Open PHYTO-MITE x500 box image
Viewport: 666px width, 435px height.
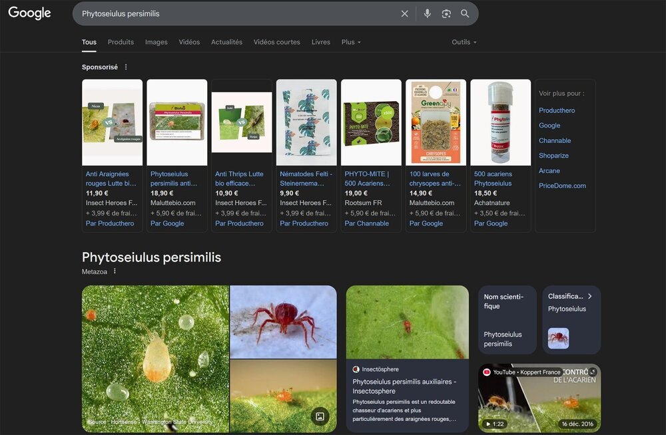coord(371,122)
